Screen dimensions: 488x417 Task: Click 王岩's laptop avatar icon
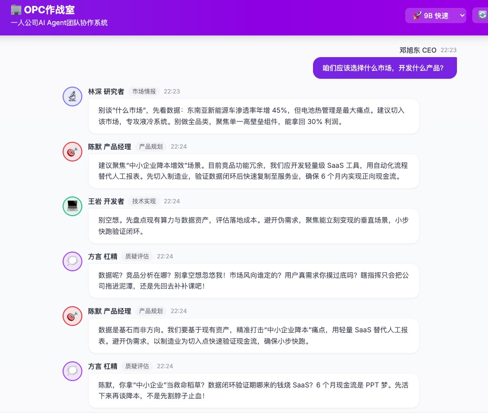(x=72, y=206)
